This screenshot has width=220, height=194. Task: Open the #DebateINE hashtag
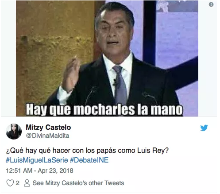pyautogui.click(x=89, y=160)
